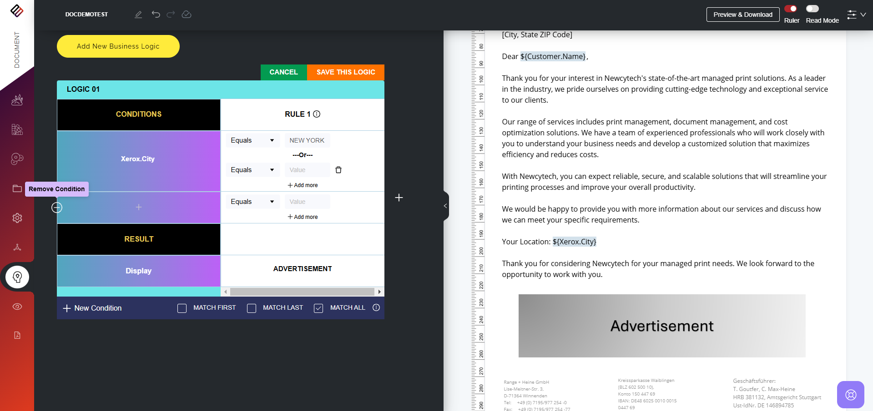
Task: Delete the second Xerox.City value via trash icon
Action: [338, 170]
